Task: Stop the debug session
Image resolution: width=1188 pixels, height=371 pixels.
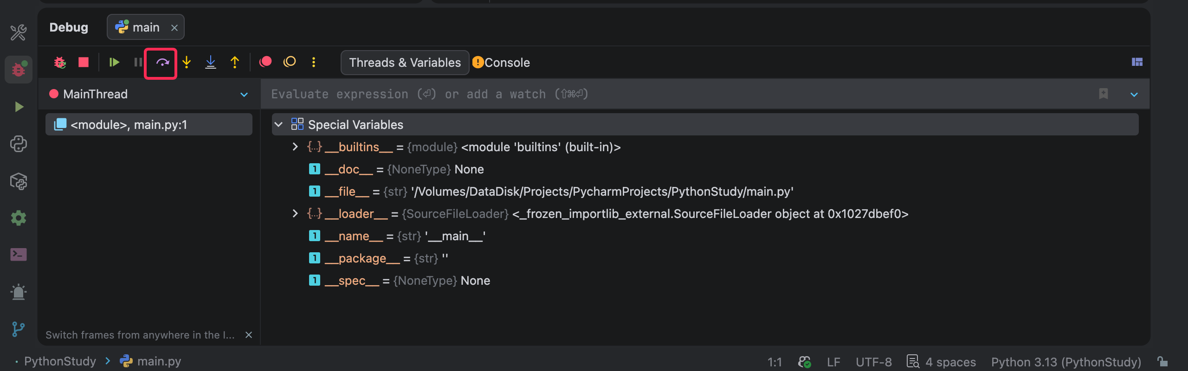Action: click(x=84, y=62)
